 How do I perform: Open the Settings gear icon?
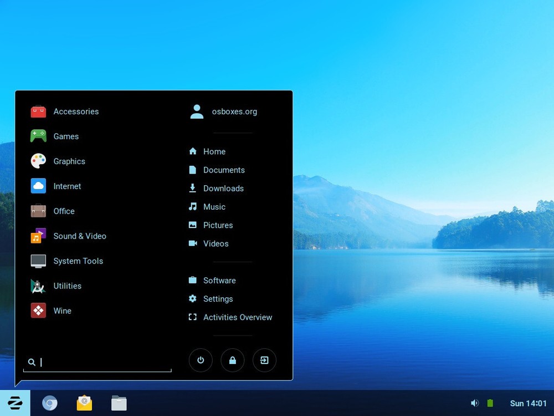click(x=192, y=298)
